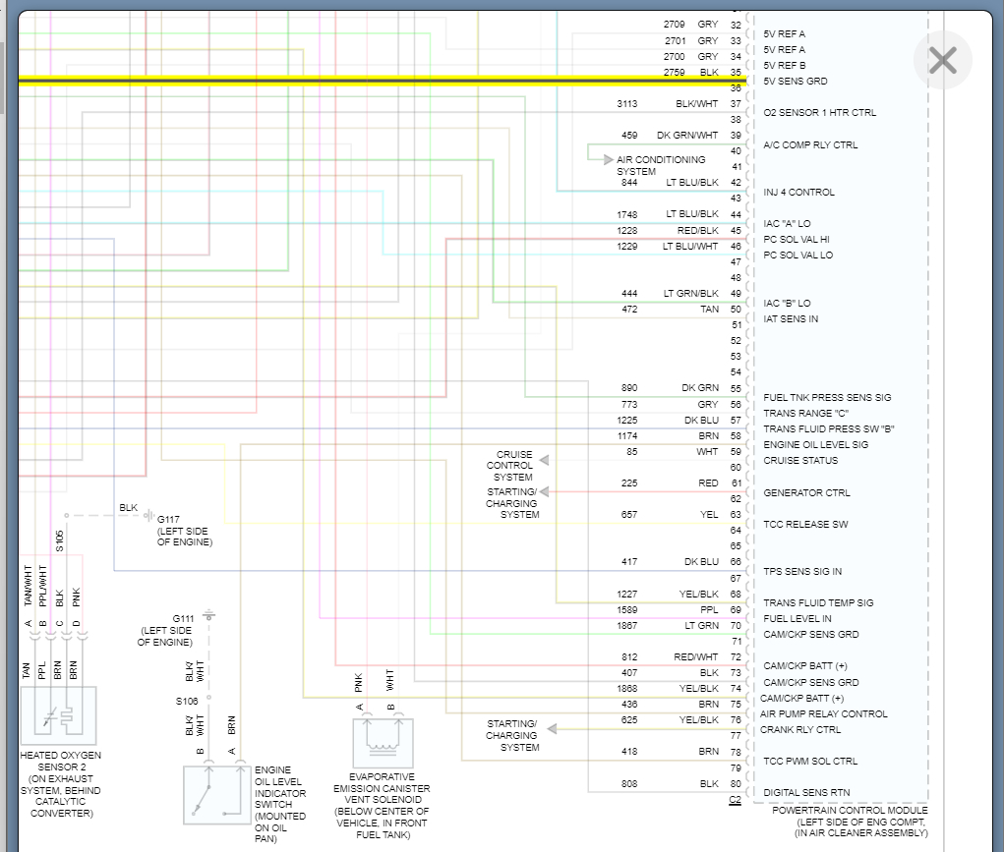The image size is (1004, 852).
Task: Click the G117 ground symbol
Action: (x=148, y=515)
